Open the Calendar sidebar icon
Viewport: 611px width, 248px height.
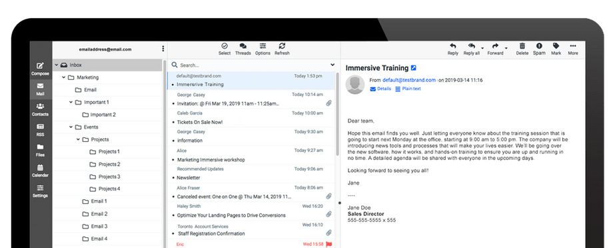coord(40,168)
